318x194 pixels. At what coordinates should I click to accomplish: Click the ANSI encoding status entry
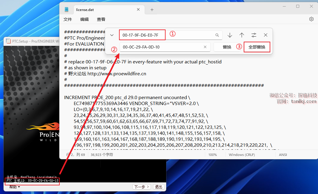point(283,154)
